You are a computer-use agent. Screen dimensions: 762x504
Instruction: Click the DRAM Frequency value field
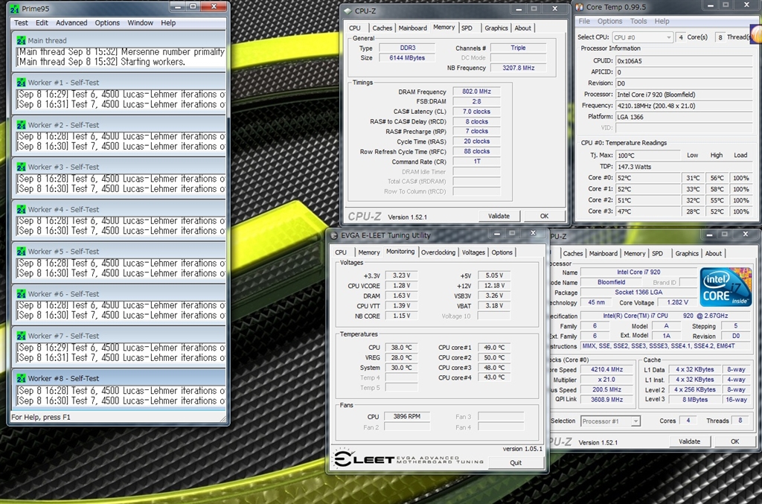click(x=476, y=92)
